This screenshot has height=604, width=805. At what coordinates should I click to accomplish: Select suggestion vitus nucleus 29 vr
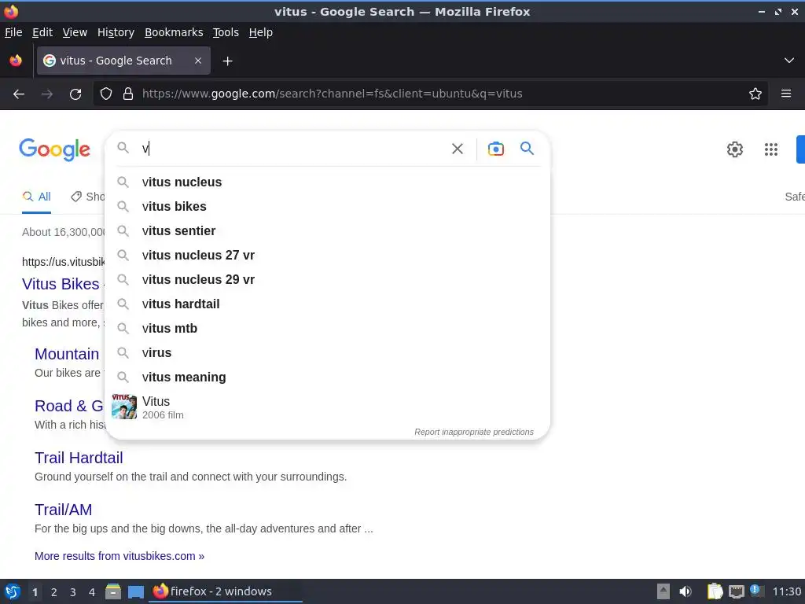pyautogui.click(x=327, y=280)
